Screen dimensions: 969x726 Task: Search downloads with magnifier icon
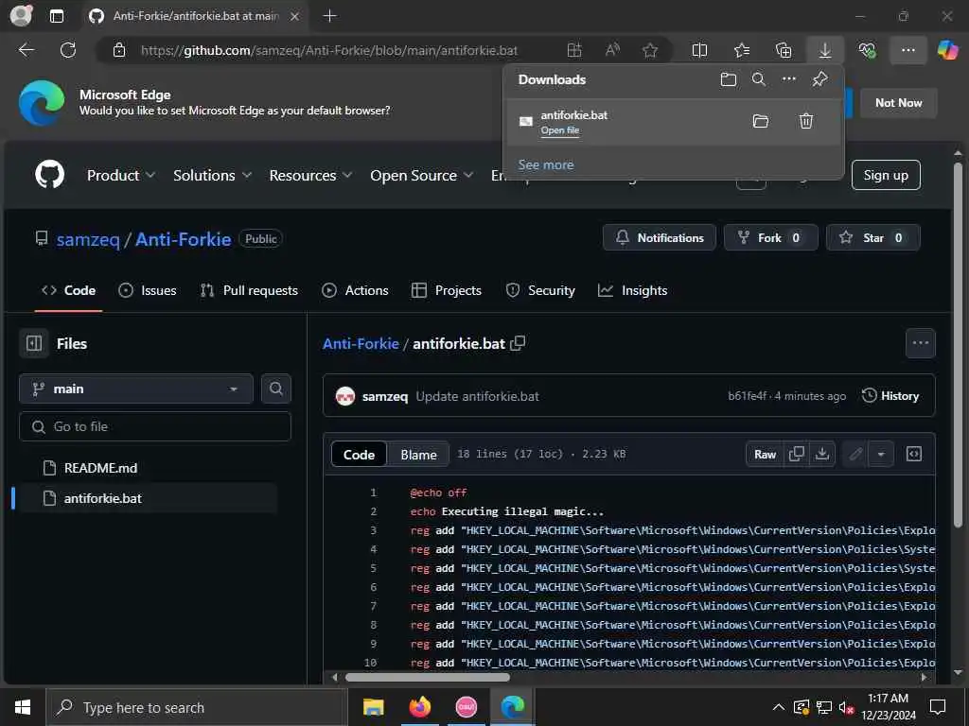(x=759, y=79)
